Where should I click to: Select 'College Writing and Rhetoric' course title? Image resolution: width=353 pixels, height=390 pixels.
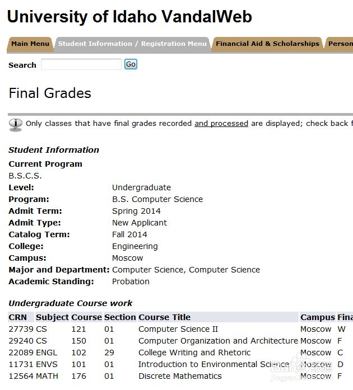click(194, 353)
